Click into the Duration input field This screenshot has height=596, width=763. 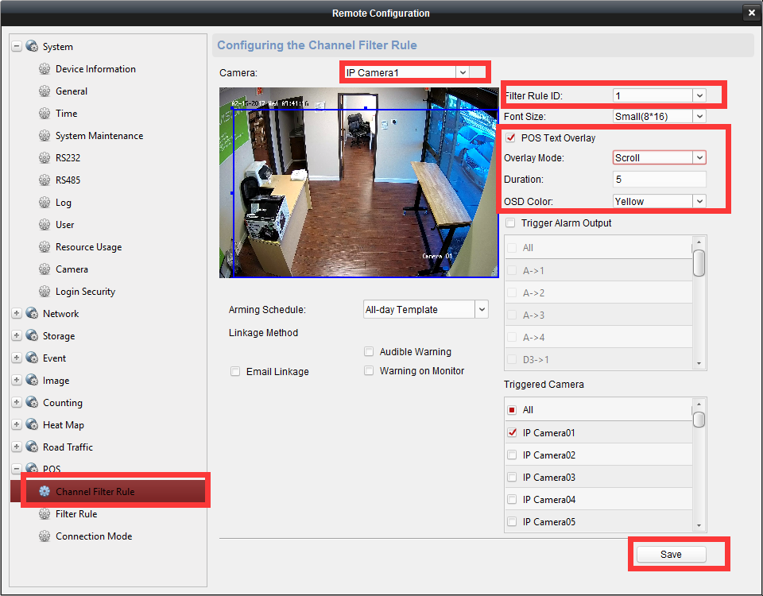click(x=659, y=180)
